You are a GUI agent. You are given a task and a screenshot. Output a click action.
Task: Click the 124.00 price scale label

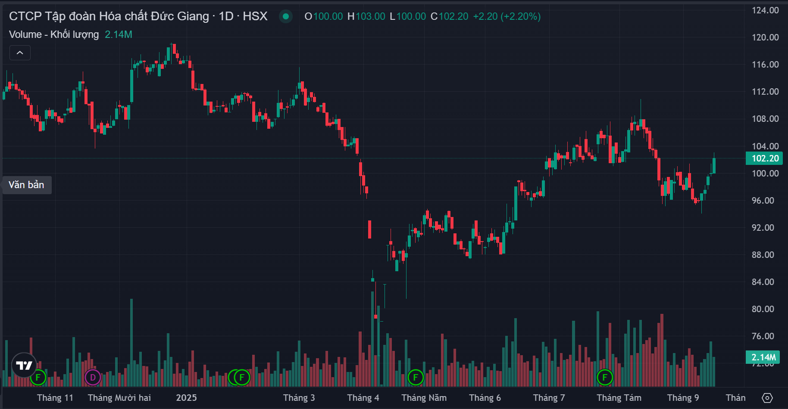765,10
